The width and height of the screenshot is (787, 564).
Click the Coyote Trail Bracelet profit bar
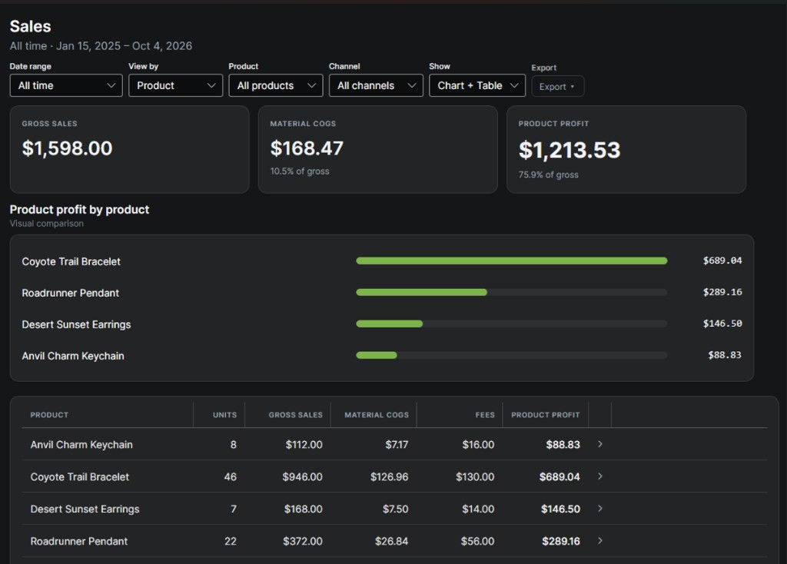(511, 260)
